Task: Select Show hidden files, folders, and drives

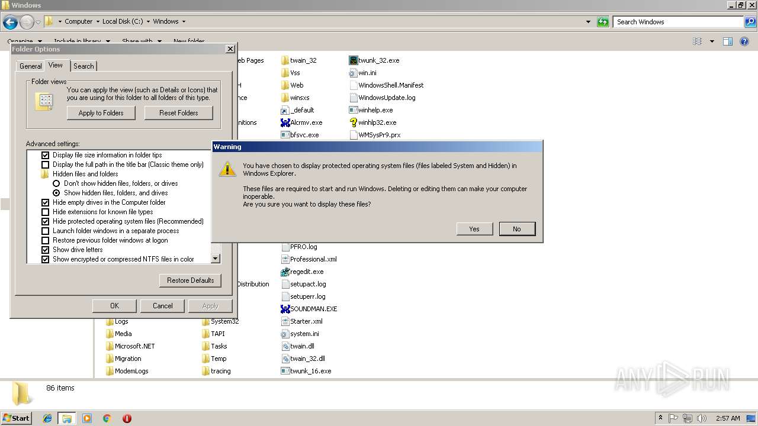Action: [x=56, y=193]
